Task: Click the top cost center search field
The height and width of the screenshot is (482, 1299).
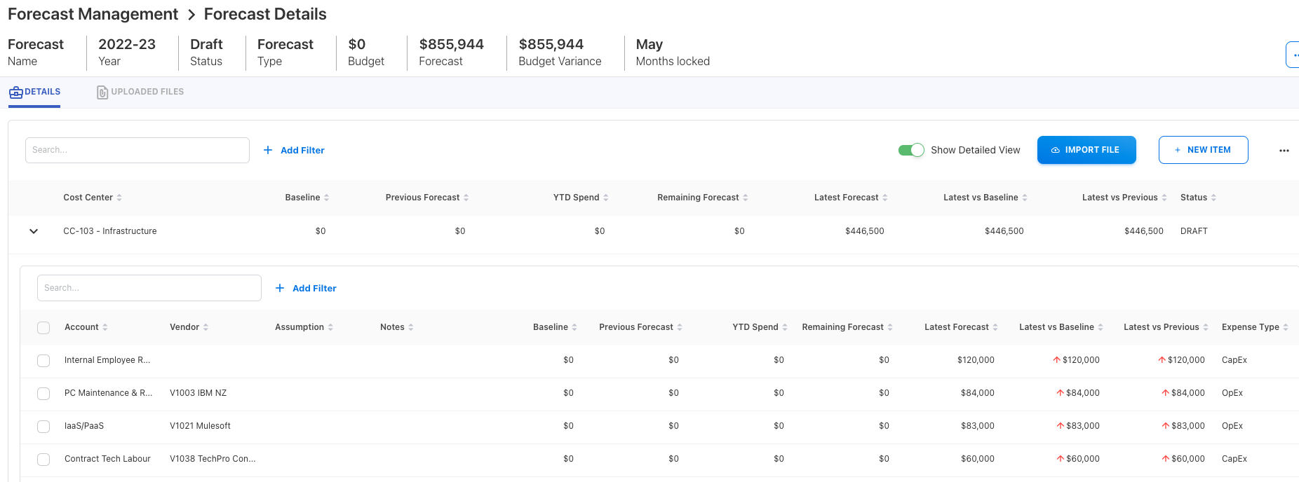Action: (137, 150)
